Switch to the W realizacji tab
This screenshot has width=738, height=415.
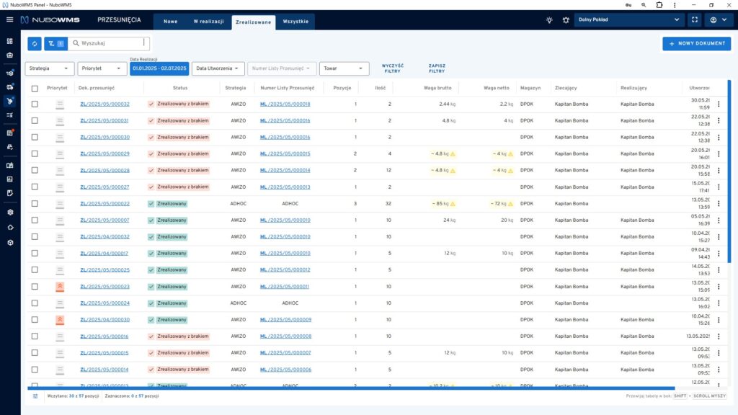tap(208, 22)
